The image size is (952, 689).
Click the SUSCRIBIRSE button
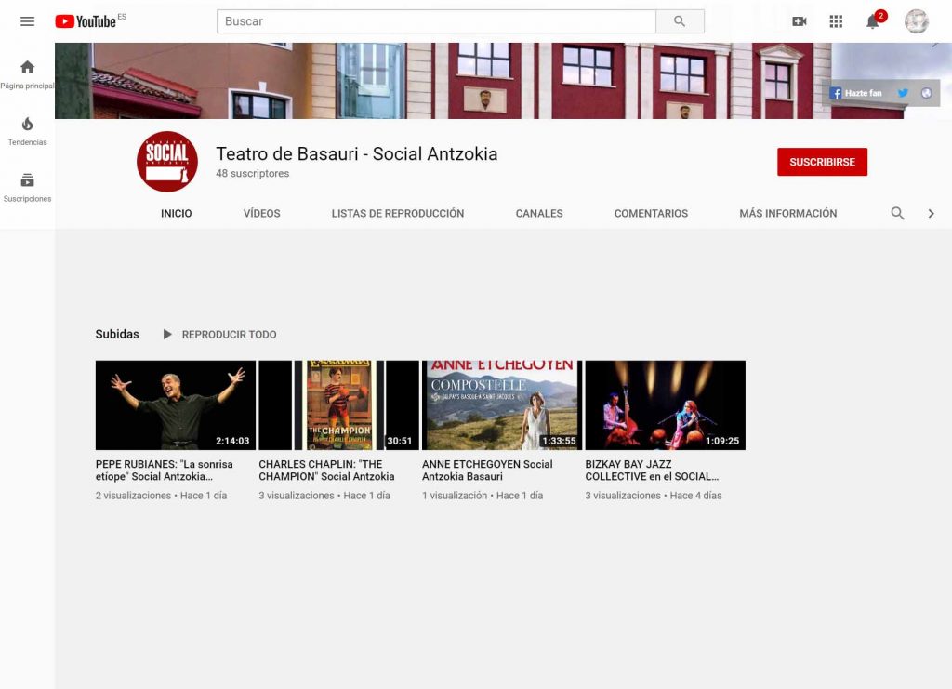(x=822, y=162)
